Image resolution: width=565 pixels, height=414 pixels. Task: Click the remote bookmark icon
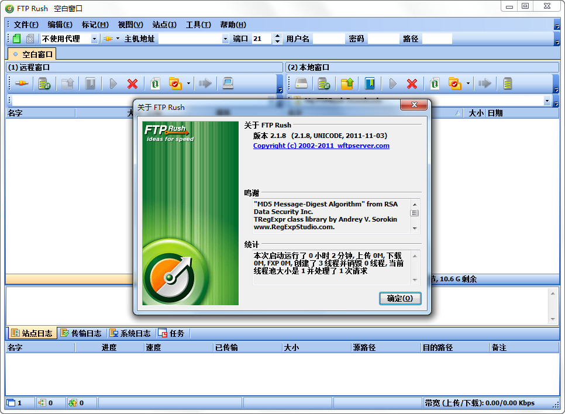coord(90,84)
